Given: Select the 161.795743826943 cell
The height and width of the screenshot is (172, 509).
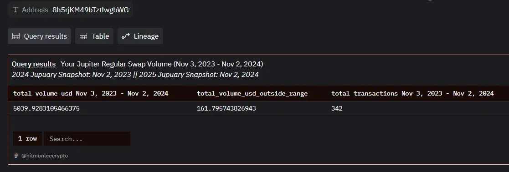Looking at the screenshot, I should pos(226,108).
